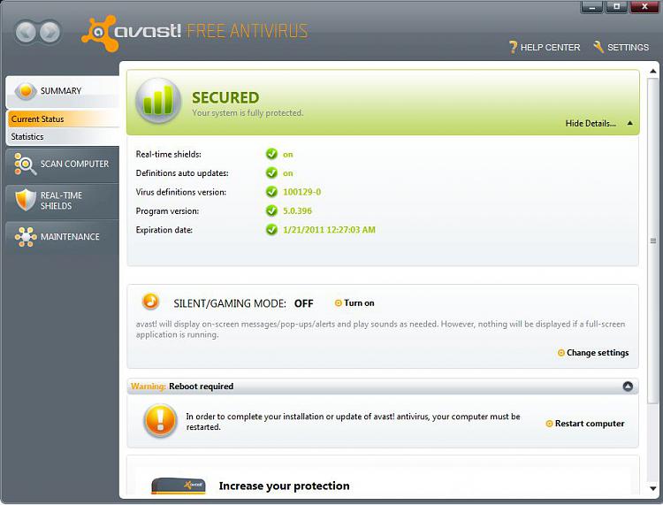
Task: Click the Definitions auto updates green checkmark
Action: tap(271, 173)
